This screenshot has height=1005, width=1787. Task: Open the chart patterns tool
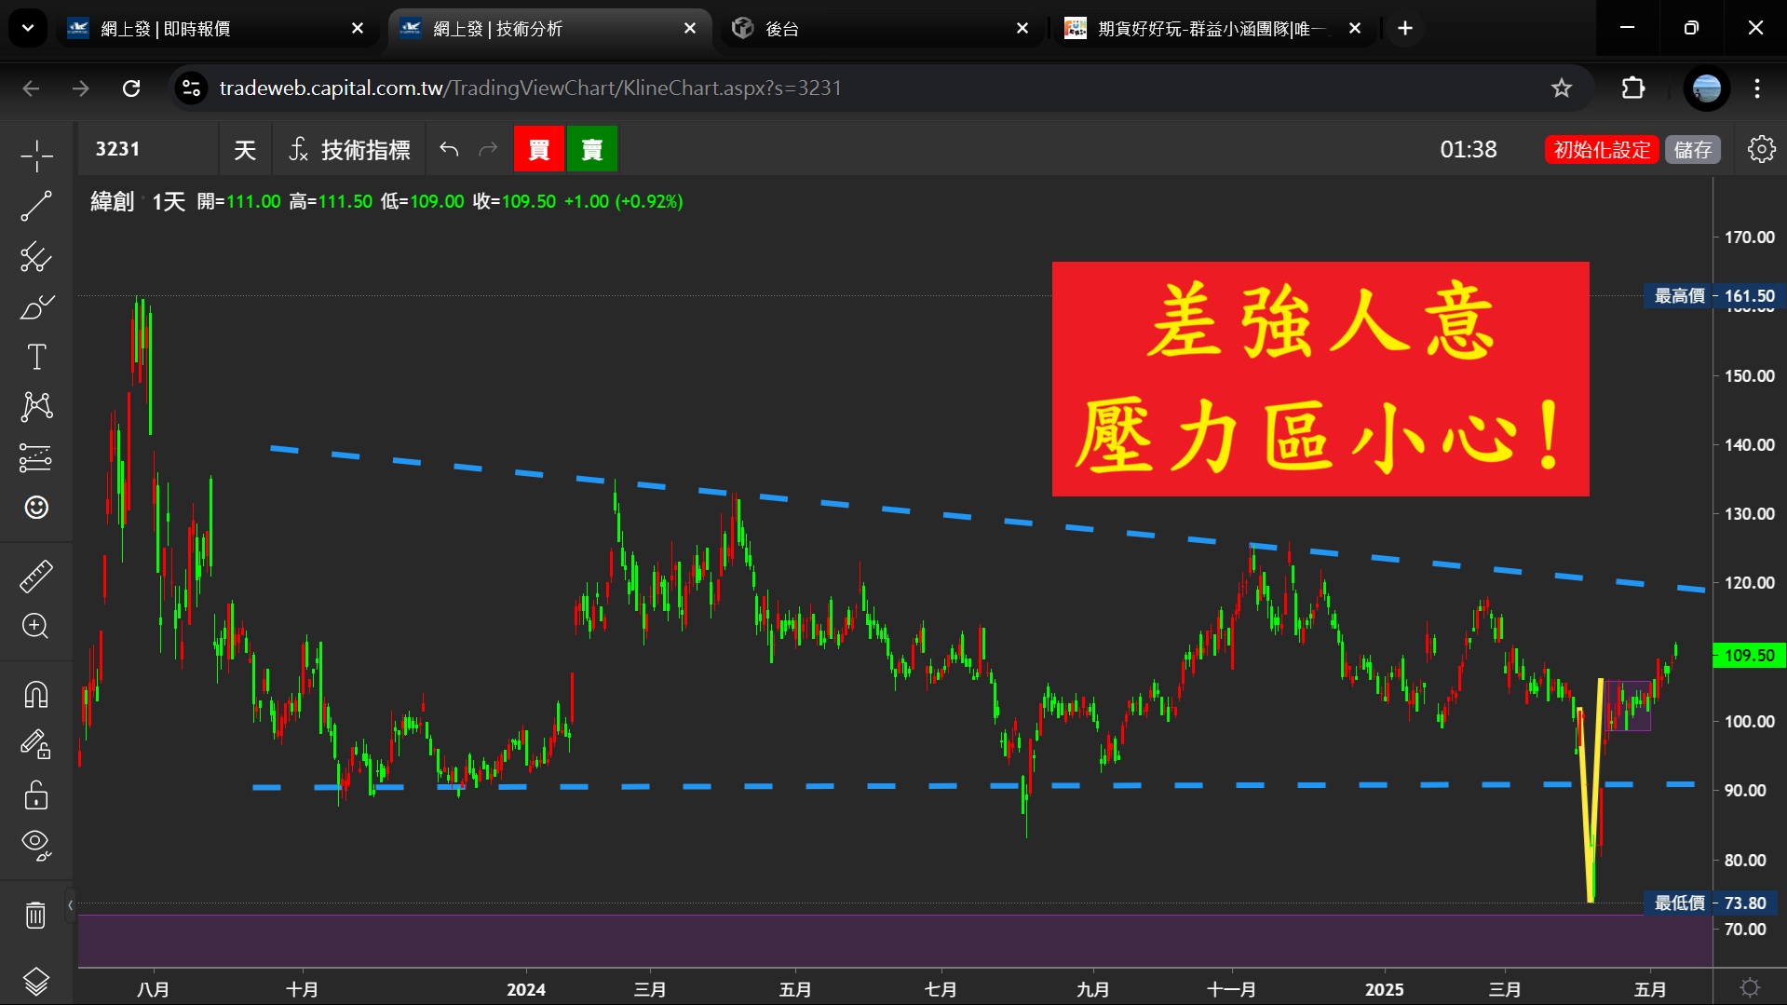point(36,407)
